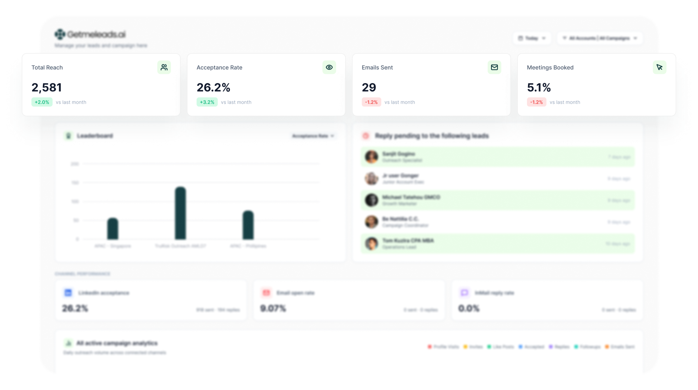698x390 pixels.
Task: Click the +2.0% badge on Total Reach
Action: pyautogui.click(x=42, y=102)
